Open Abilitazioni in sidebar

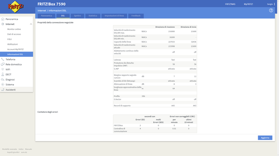[13, 44]
